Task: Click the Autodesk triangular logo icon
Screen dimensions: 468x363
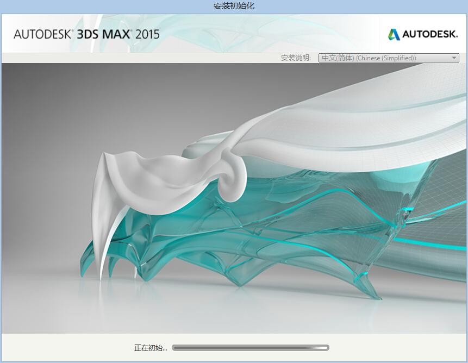Action: coord(394,34)
